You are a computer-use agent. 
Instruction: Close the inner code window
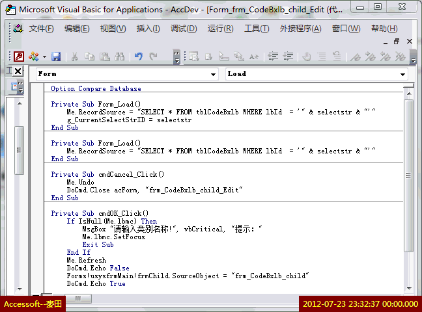click(x=410, y=42)
